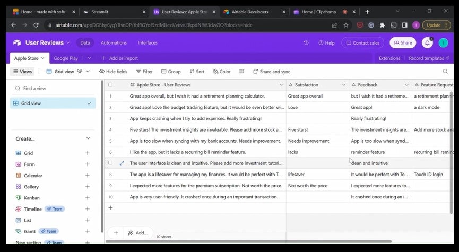Screen dimensions: 459x252
Task: Click the Airtable logo beside User Reviews
Action: pyautogui.click(x=17, y=43)
